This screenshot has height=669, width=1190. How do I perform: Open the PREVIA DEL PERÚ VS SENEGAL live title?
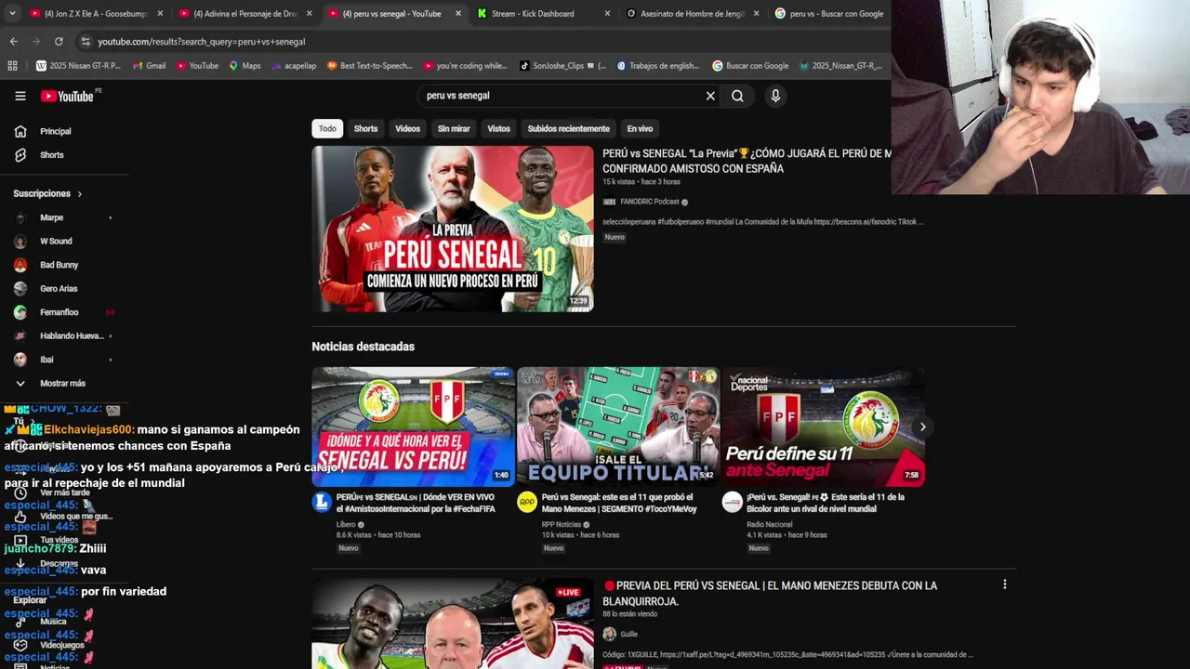point(770,593)
